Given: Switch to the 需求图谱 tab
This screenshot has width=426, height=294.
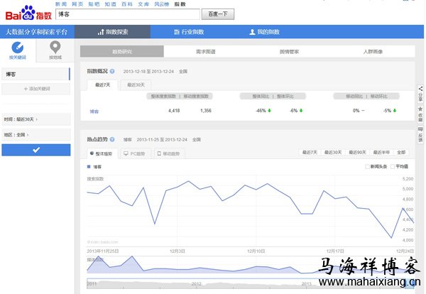Looking at the screenshot, I should pyautogui.click(x=206, y=51).
